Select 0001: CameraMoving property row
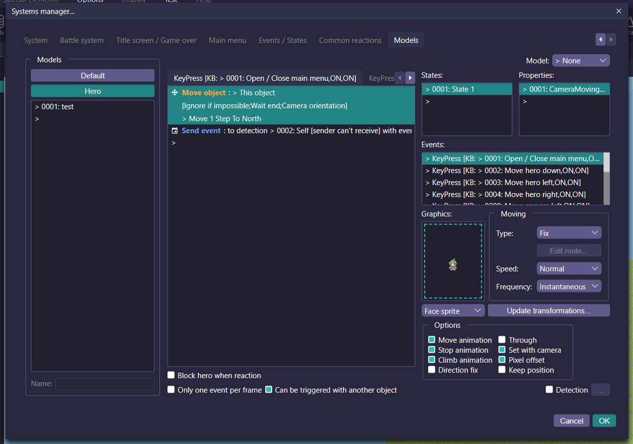The height and width of the screenshot is (444, 633). click(x=564, y=89)
